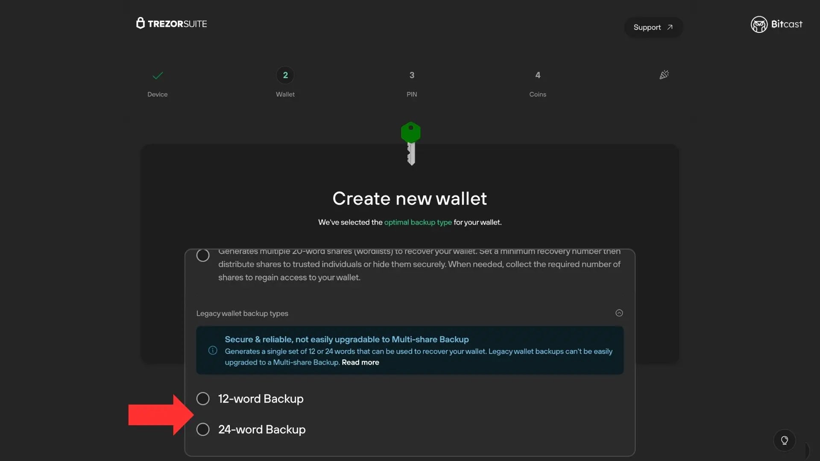The width and height of the screenshot is (820, 461).
Task: Select the 24-word Backup option
Action: (x=203, y=429)
